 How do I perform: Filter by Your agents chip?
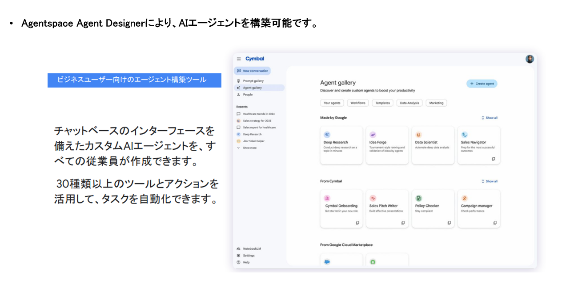tap(332, 103)
